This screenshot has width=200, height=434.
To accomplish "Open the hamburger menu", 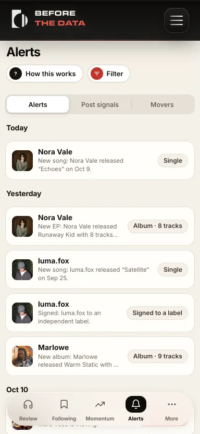I will point(177,20).
